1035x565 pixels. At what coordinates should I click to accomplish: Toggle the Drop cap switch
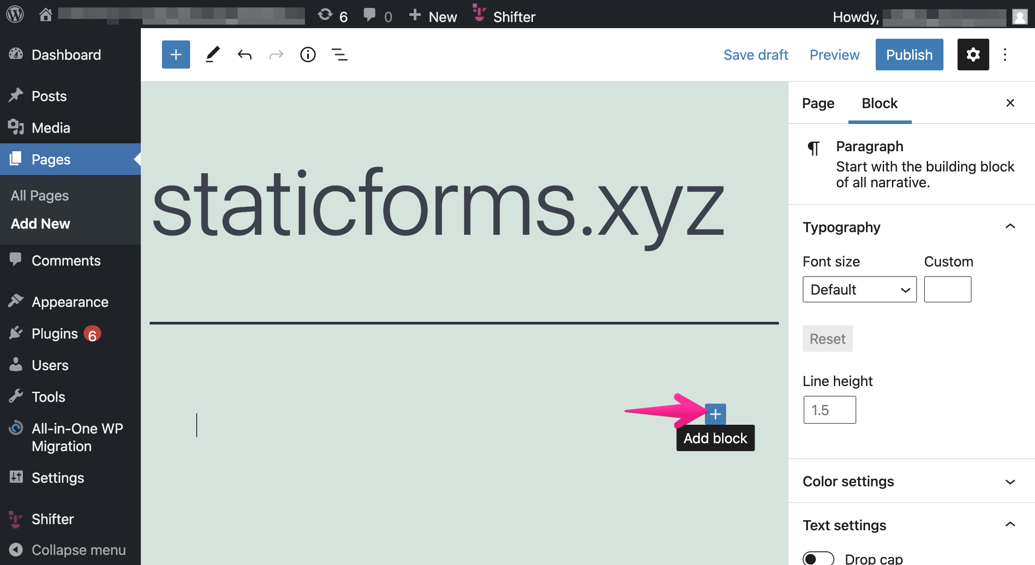(x=818, y=558)
